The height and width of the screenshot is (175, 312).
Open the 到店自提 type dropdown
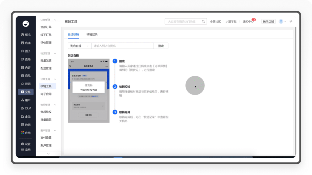[80, 46]
